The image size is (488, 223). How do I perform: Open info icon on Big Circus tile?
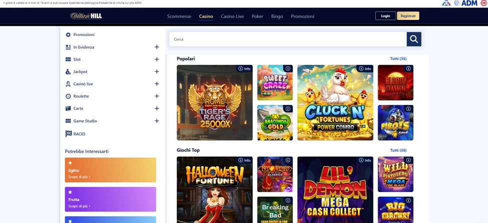click(409, 200)
